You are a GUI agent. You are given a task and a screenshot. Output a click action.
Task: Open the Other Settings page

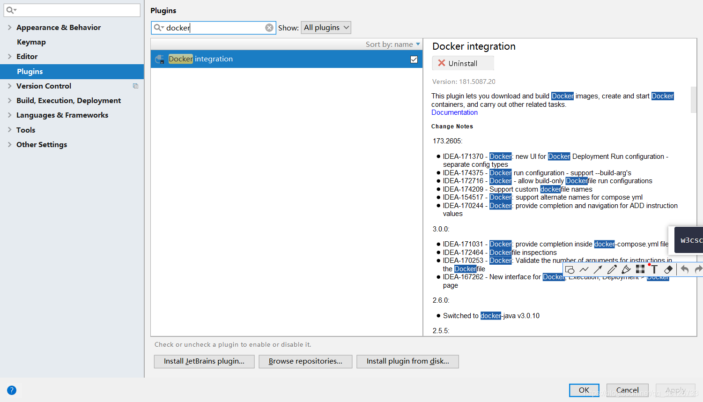pos(42,145)
